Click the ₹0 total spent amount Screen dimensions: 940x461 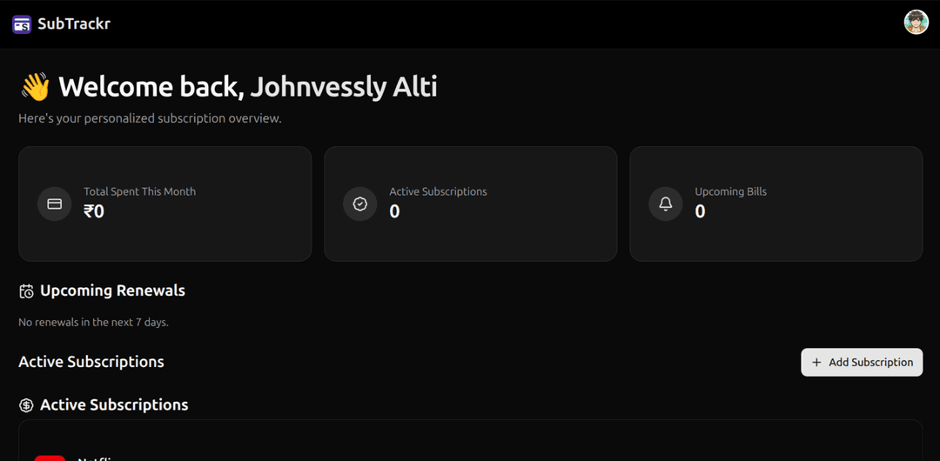[x=94, y=211]
